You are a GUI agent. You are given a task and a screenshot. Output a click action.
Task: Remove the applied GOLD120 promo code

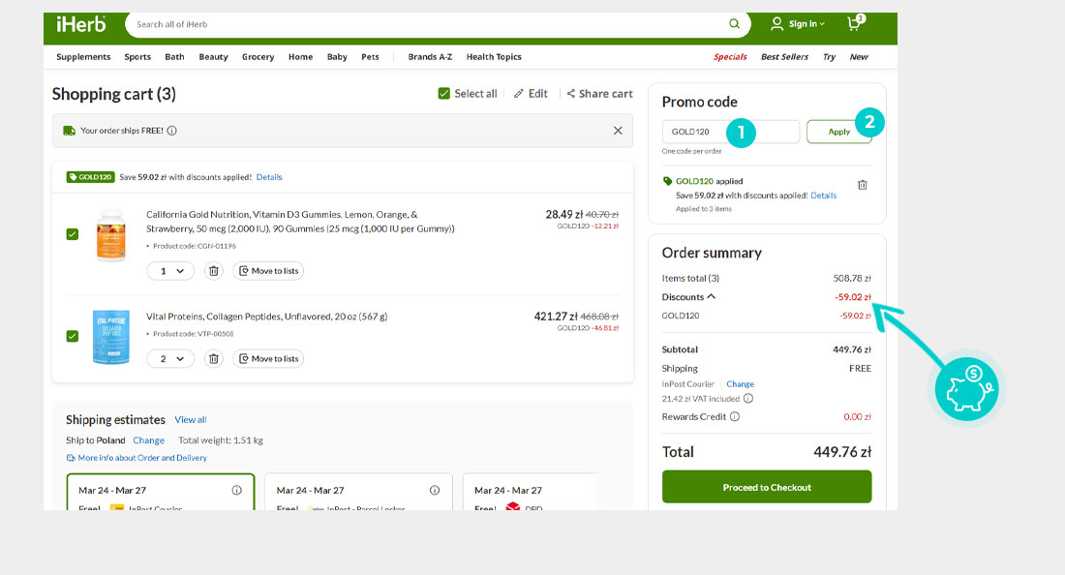[x=862, y=185]
